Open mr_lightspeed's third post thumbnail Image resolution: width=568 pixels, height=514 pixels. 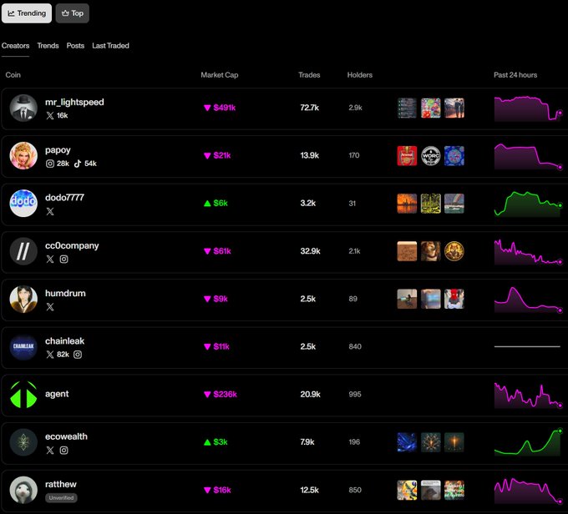[454, 108]
